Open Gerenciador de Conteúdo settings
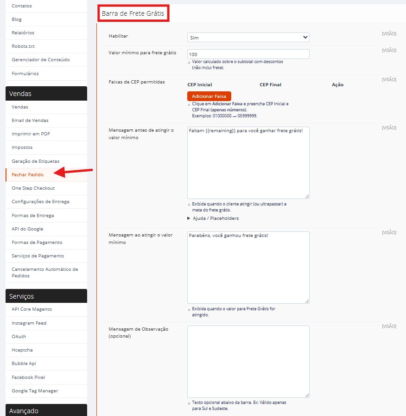Screen dimensions: 406x416 point(41,60)
